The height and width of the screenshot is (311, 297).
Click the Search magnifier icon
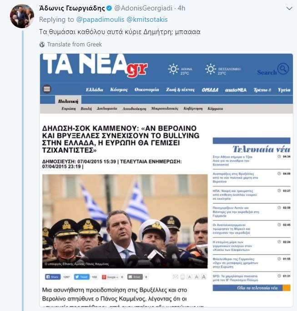pyautogui.click(x=283, y=69)
